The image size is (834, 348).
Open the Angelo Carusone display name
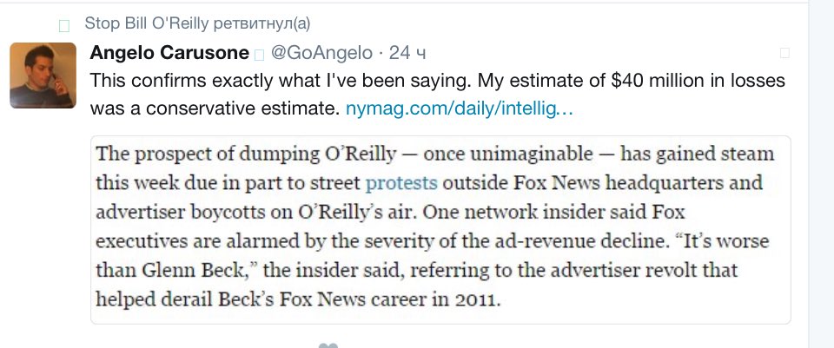[x=169, y=53]
